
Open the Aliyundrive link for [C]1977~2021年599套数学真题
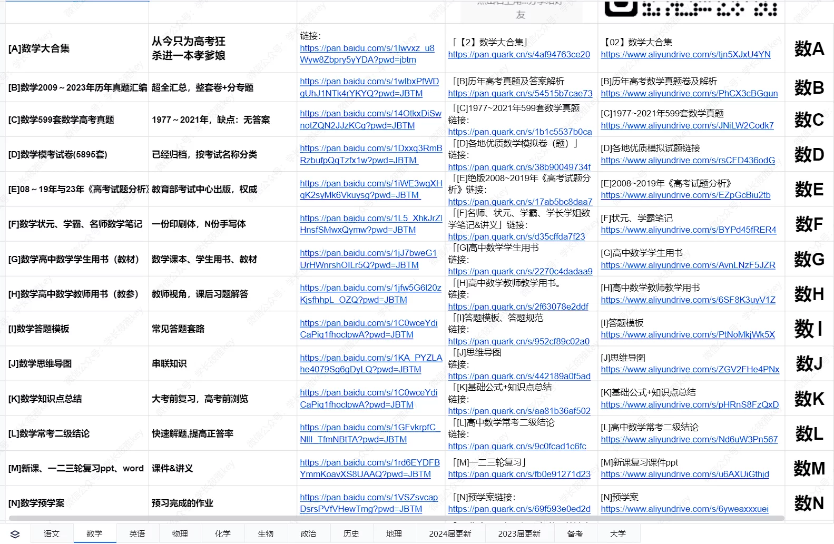tap(687, 126)
